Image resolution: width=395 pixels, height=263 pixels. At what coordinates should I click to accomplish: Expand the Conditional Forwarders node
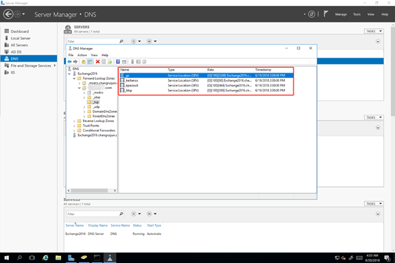(x=74, y=130)
